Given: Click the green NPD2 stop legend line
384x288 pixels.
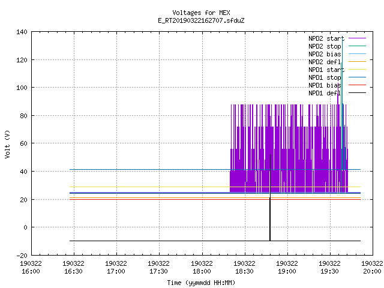Looking at the screenshot, I should coord(357,46).
